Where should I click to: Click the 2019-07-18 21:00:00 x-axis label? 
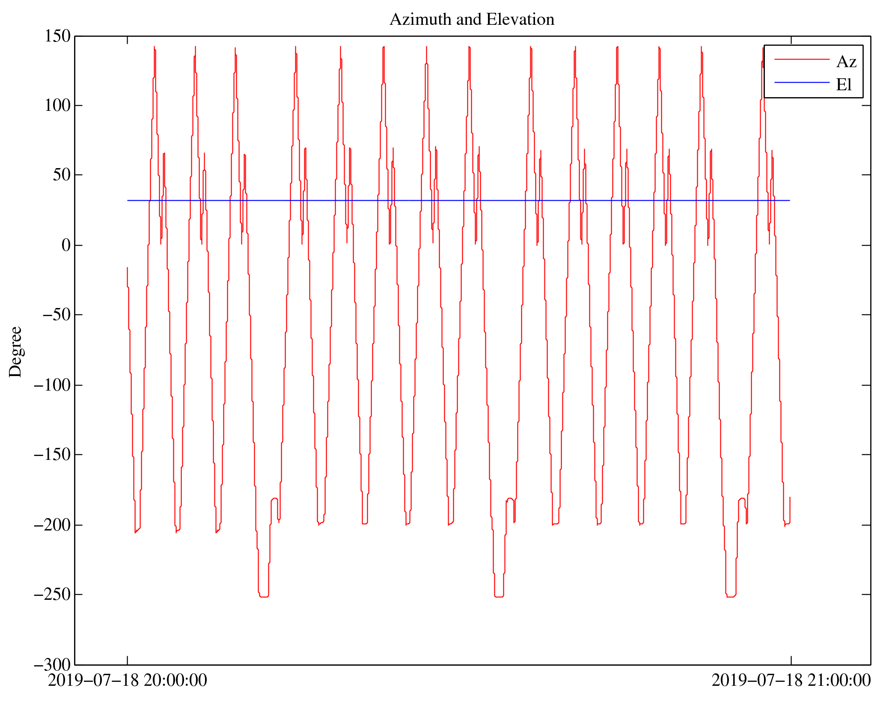(791, 680)
